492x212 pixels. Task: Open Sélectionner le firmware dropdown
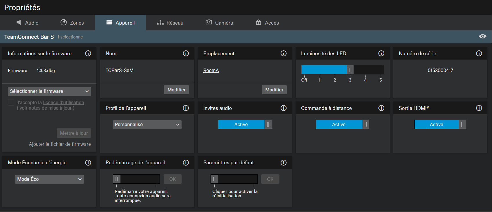[49, 91]
